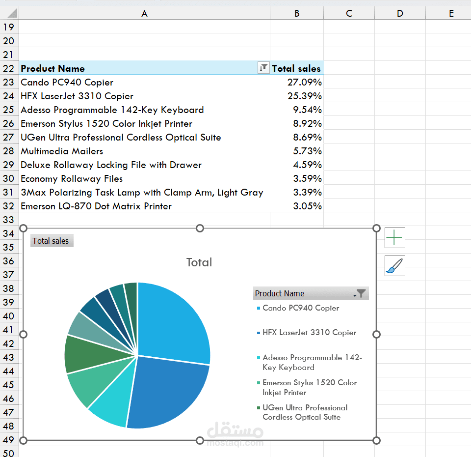Click legend entry Cando PC940 Copier
Screen dimensions: 471x457
click(x=301, y=308)
